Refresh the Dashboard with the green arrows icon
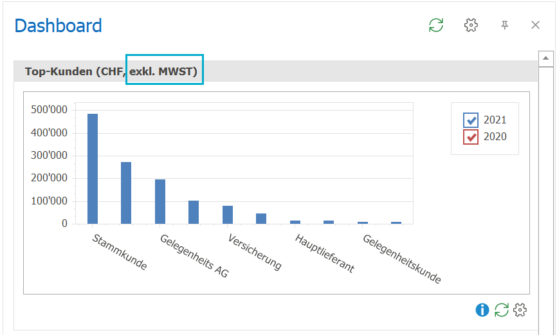557x335 pixels. pos(436,25)
